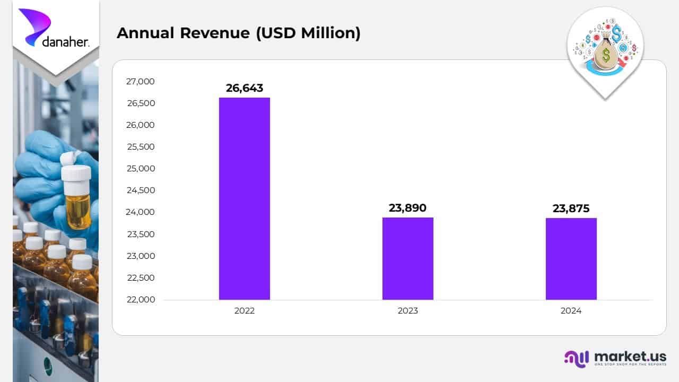This screenshot has height=382, width=679.
Task: Toggle the 2023 revenue bar
Action: click(x=407, y=258)
